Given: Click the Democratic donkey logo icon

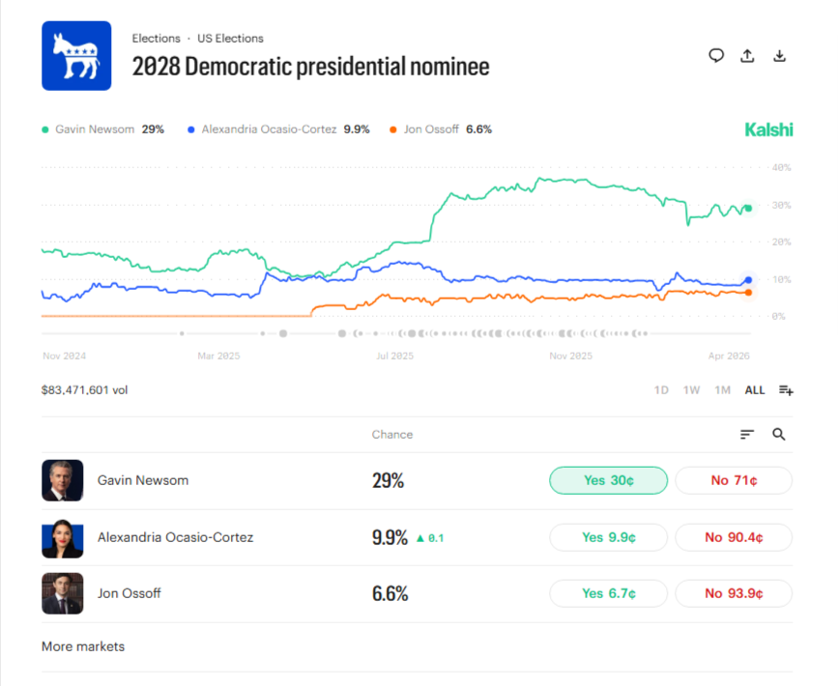Looking at the screenshot, I should pos(76,55).
